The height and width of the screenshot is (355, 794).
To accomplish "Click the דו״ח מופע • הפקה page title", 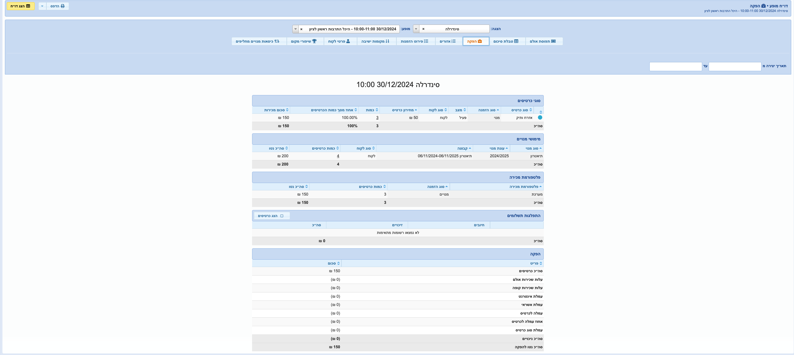I will tap(769, 6).
